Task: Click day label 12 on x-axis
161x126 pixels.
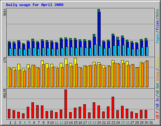Action: pyautogui.click(x=61, y=123)
